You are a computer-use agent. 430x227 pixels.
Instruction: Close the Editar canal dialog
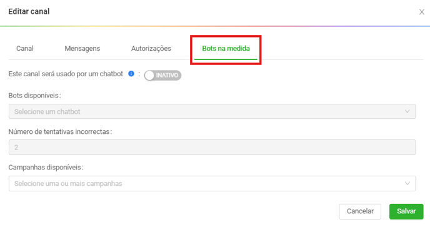[421, 12]
